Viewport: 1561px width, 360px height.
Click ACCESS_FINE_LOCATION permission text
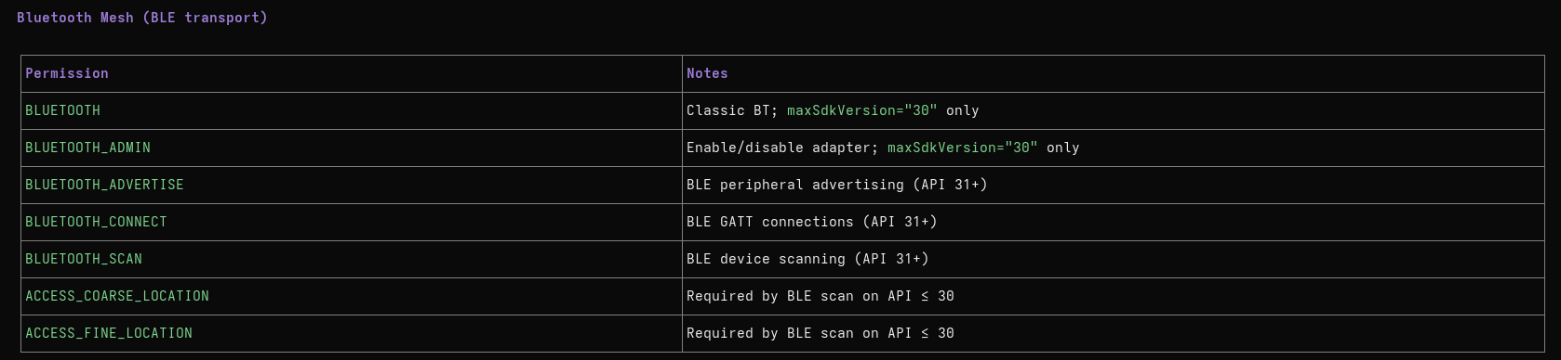click(109, 333)
